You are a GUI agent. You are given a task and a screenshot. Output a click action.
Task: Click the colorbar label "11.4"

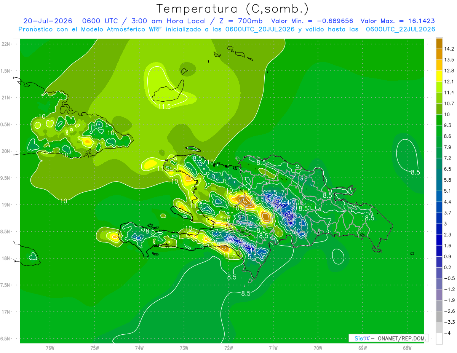click(x=449, y=93)
